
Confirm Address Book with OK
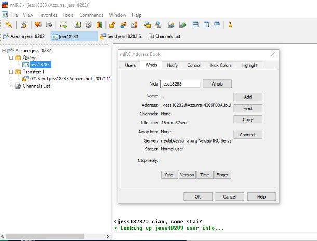point(198,196)
